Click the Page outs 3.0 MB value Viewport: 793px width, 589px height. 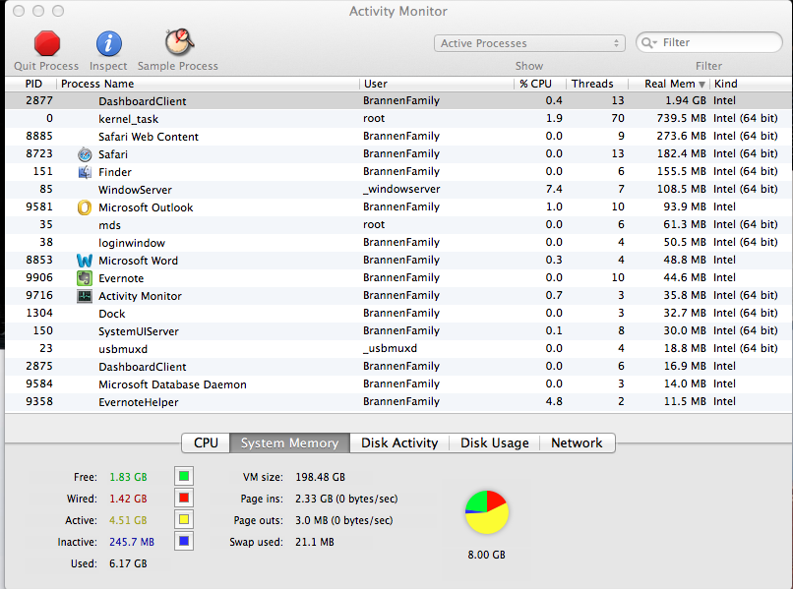pos(344,520)
